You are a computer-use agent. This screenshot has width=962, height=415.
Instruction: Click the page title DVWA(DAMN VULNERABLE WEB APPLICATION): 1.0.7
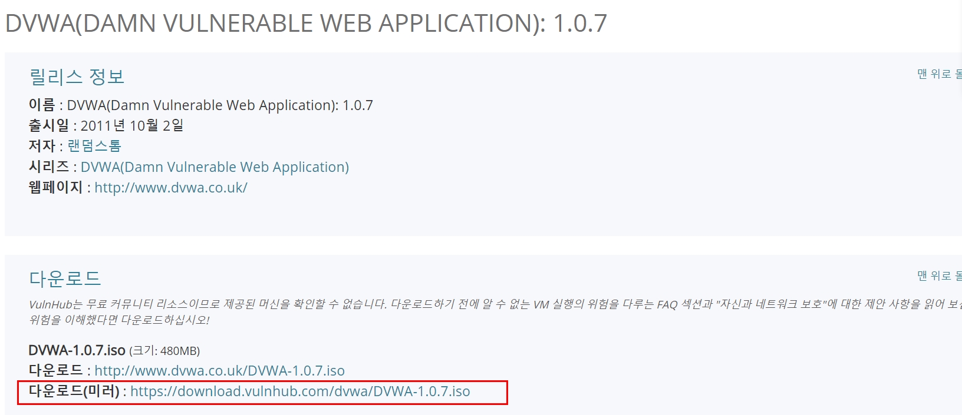click(306, 24)
